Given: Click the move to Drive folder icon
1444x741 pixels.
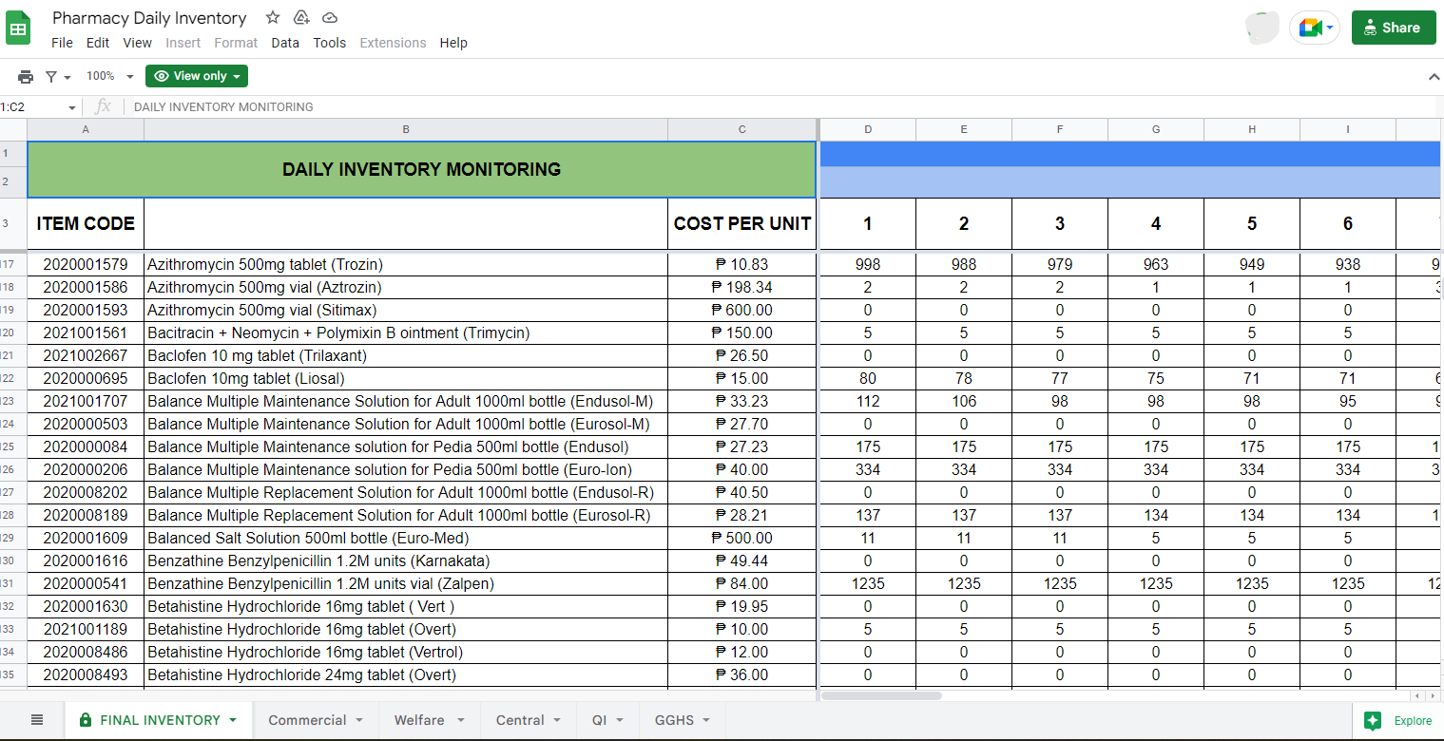Looking at the screenshot, I should pyautogui.click(x=301, y=17).
